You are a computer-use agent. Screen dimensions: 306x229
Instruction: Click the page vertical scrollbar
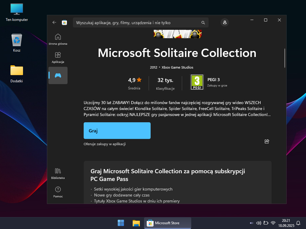(x=285, y=58)
